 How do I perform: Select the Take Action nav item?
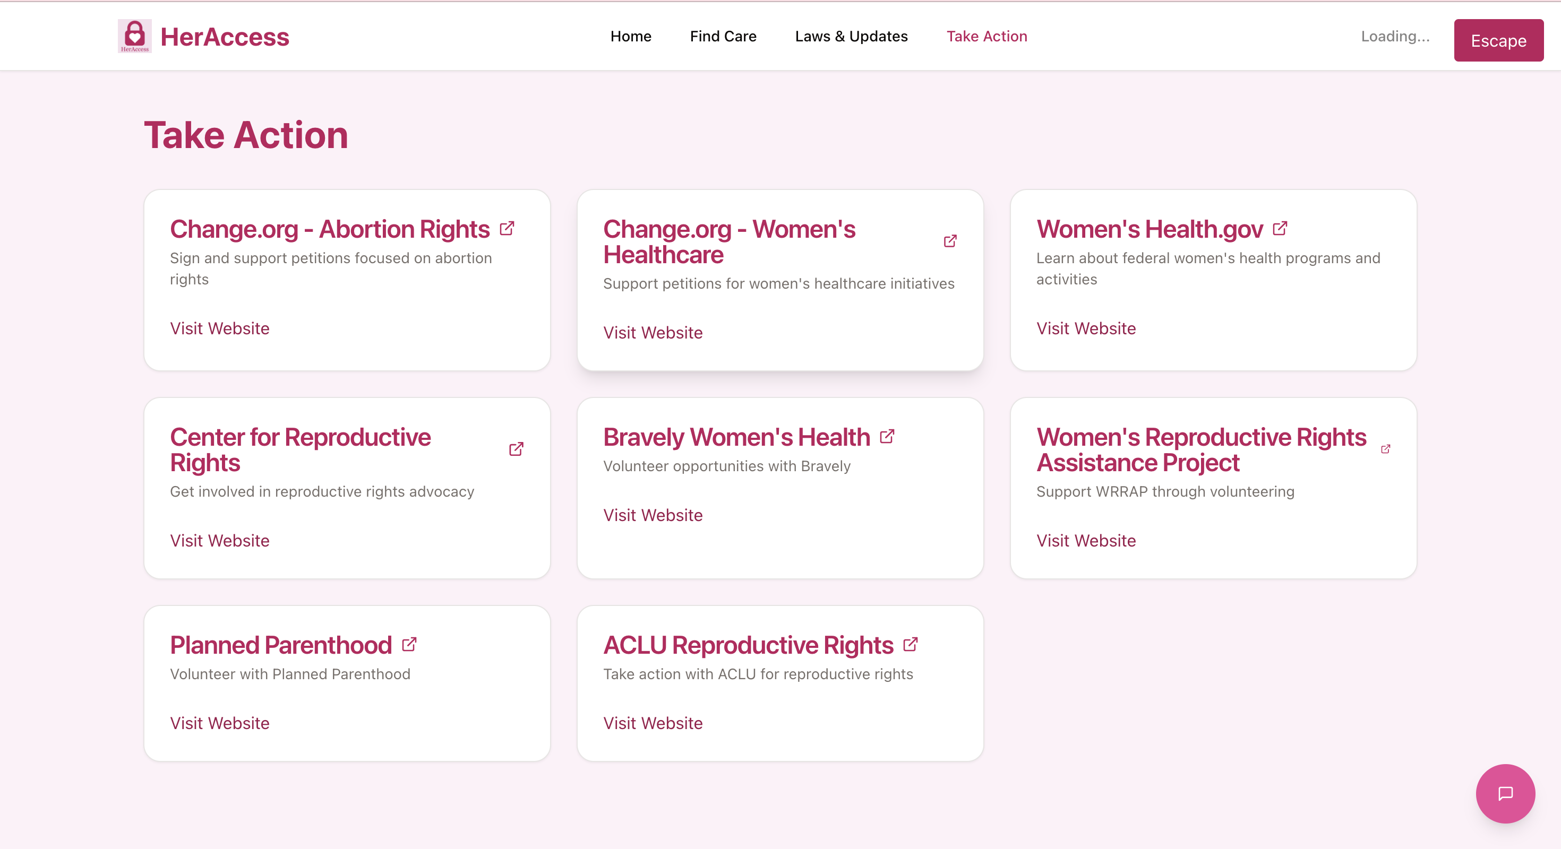987,36
